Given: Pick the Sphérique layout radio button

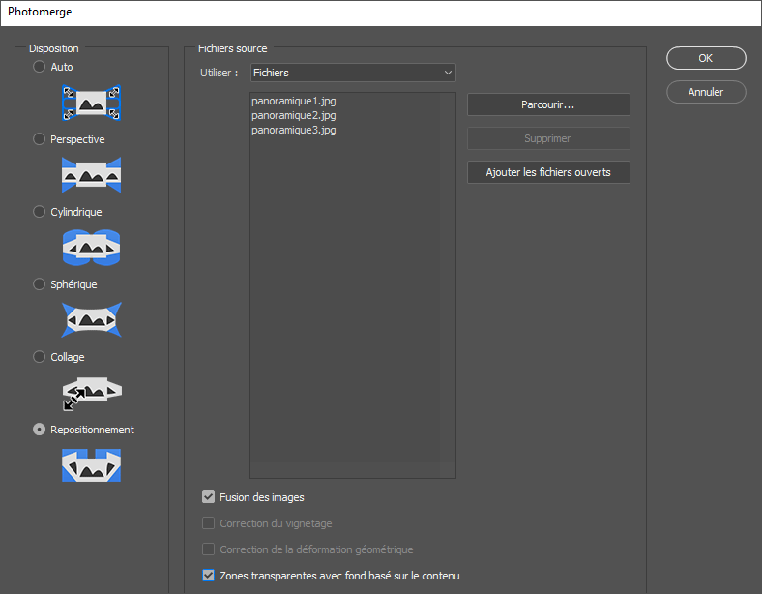Looking at the screenshot, I should point(40,284).
